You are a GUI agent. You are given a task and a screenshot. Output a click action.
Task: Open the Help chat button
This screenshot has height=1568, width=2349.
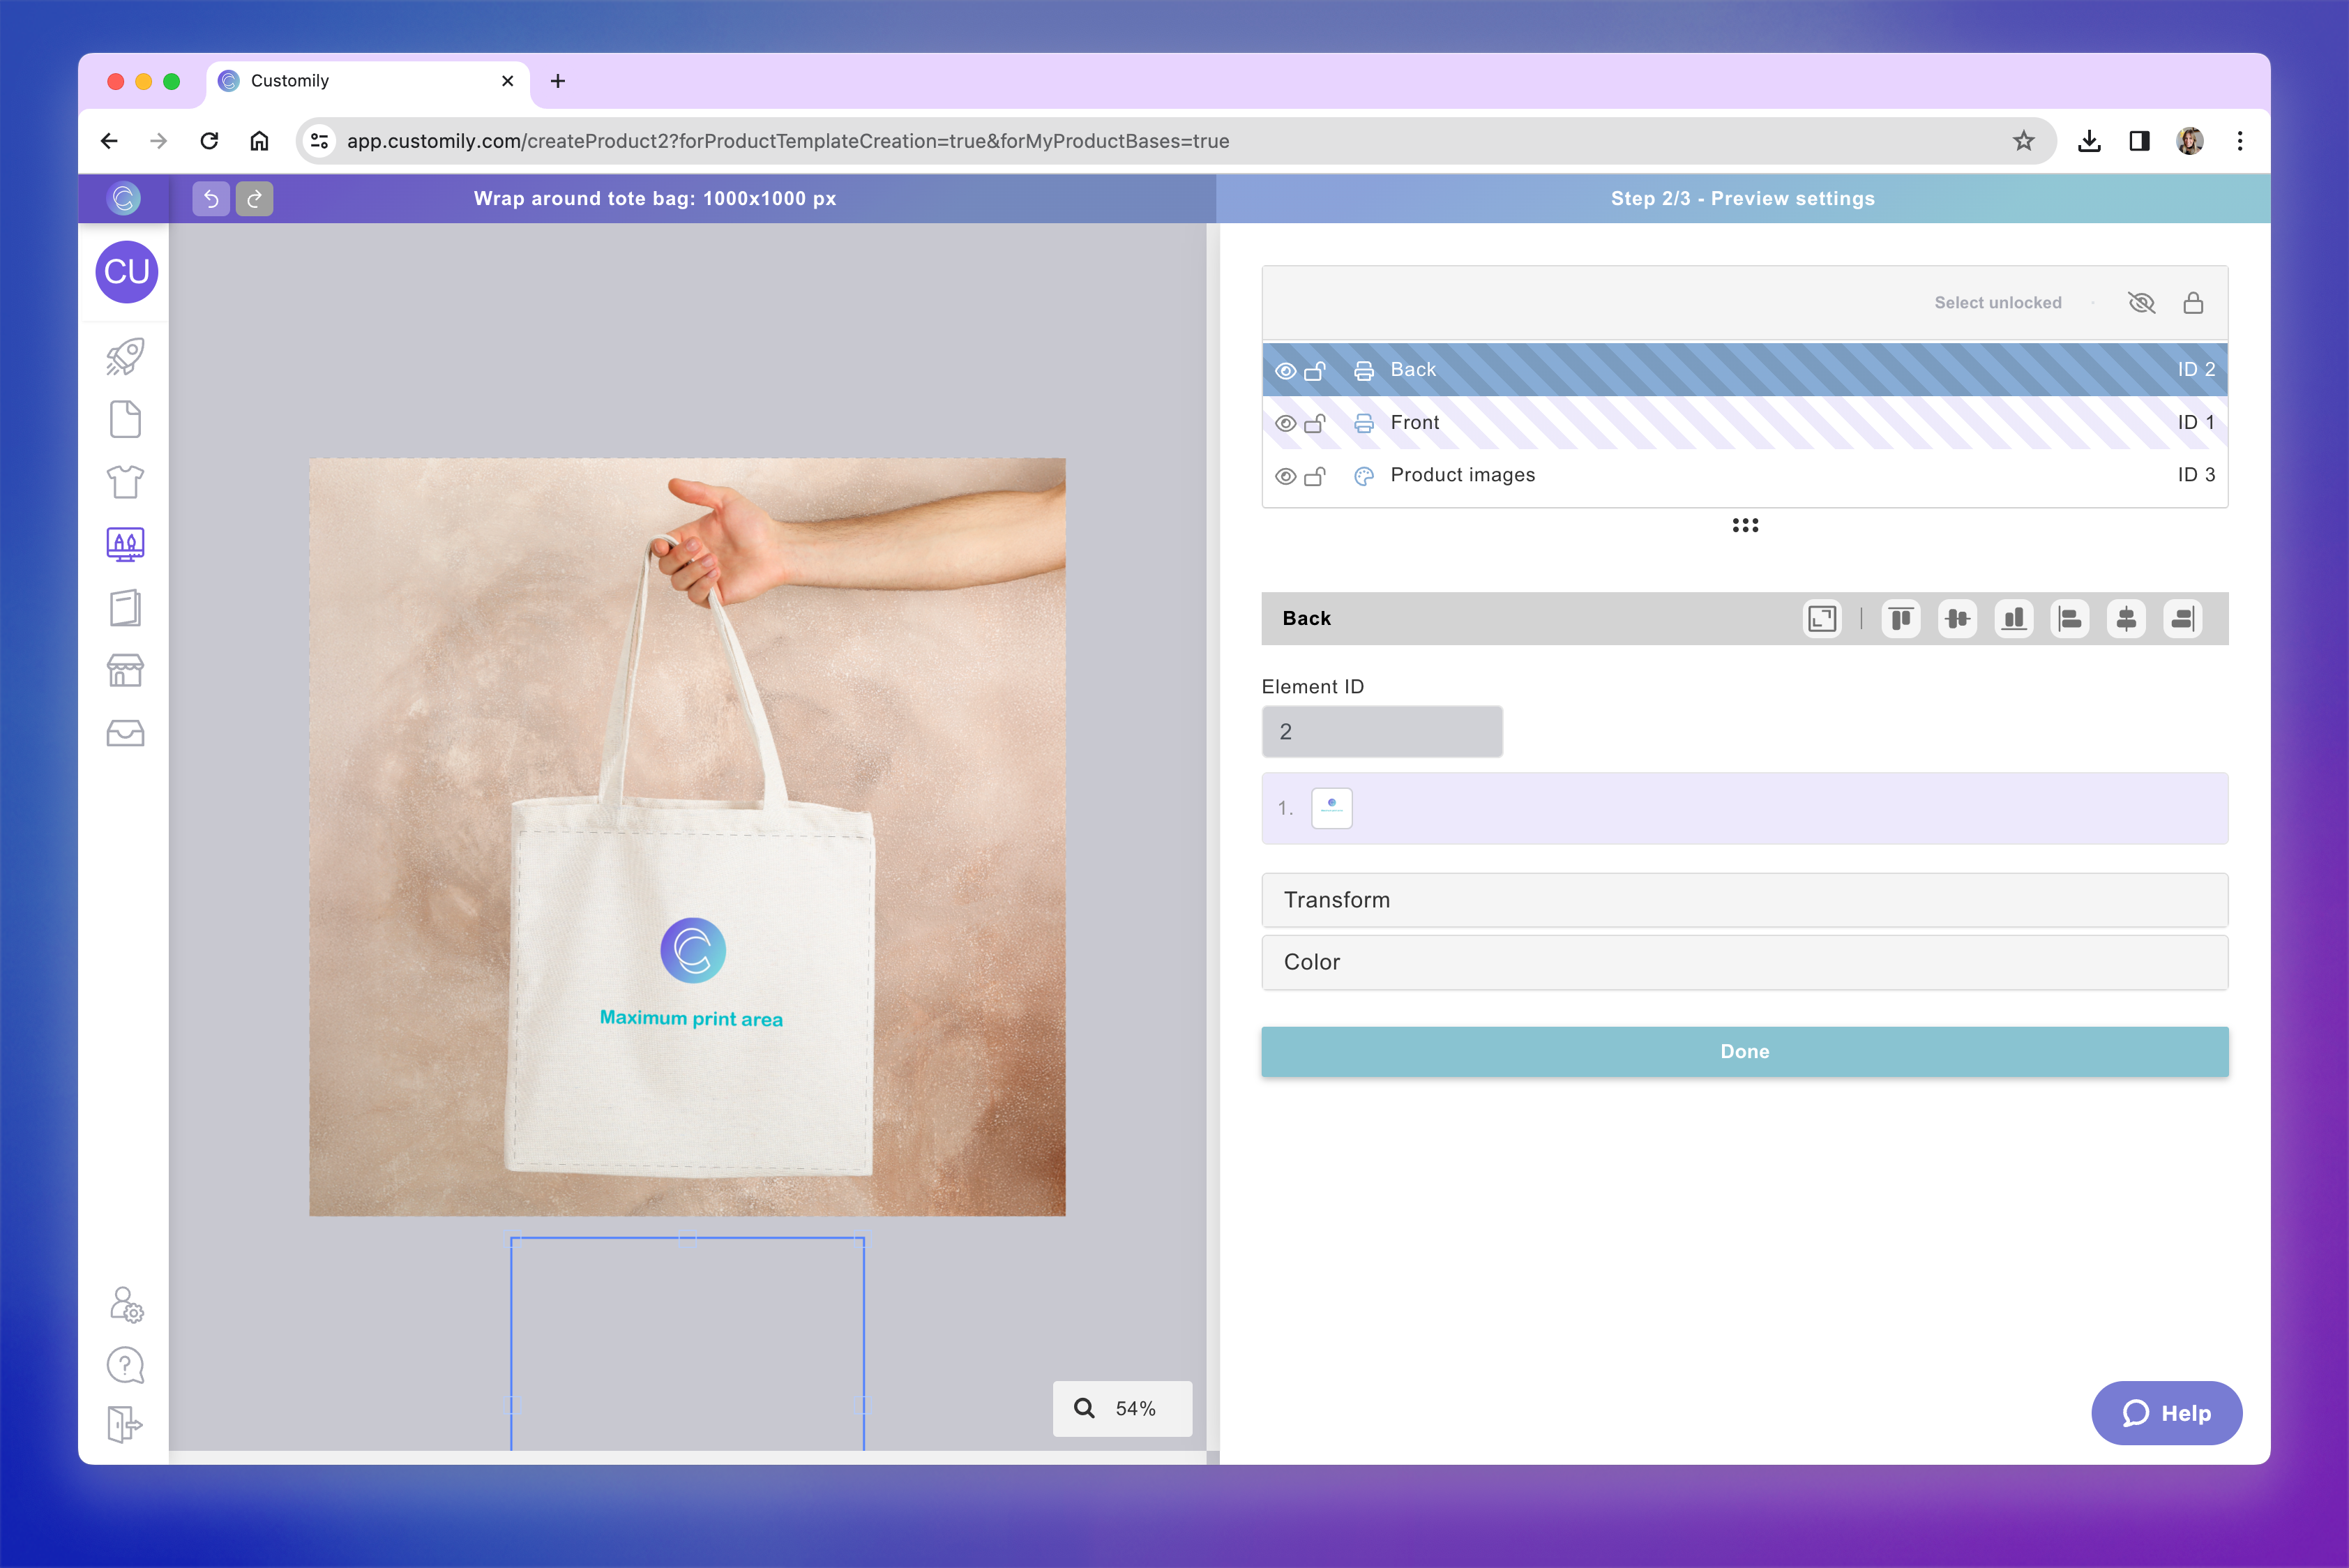tap(2166, 1413)
